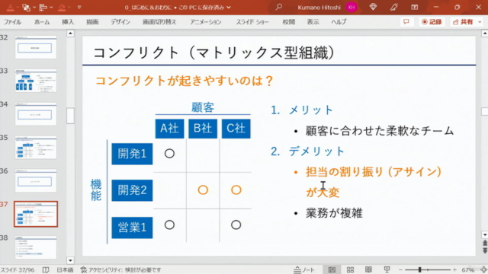This screenshot has height=274, width=488.
Task: Switch to the 挿入 tab
Action: pyautogui.click(x=68, y=22)
